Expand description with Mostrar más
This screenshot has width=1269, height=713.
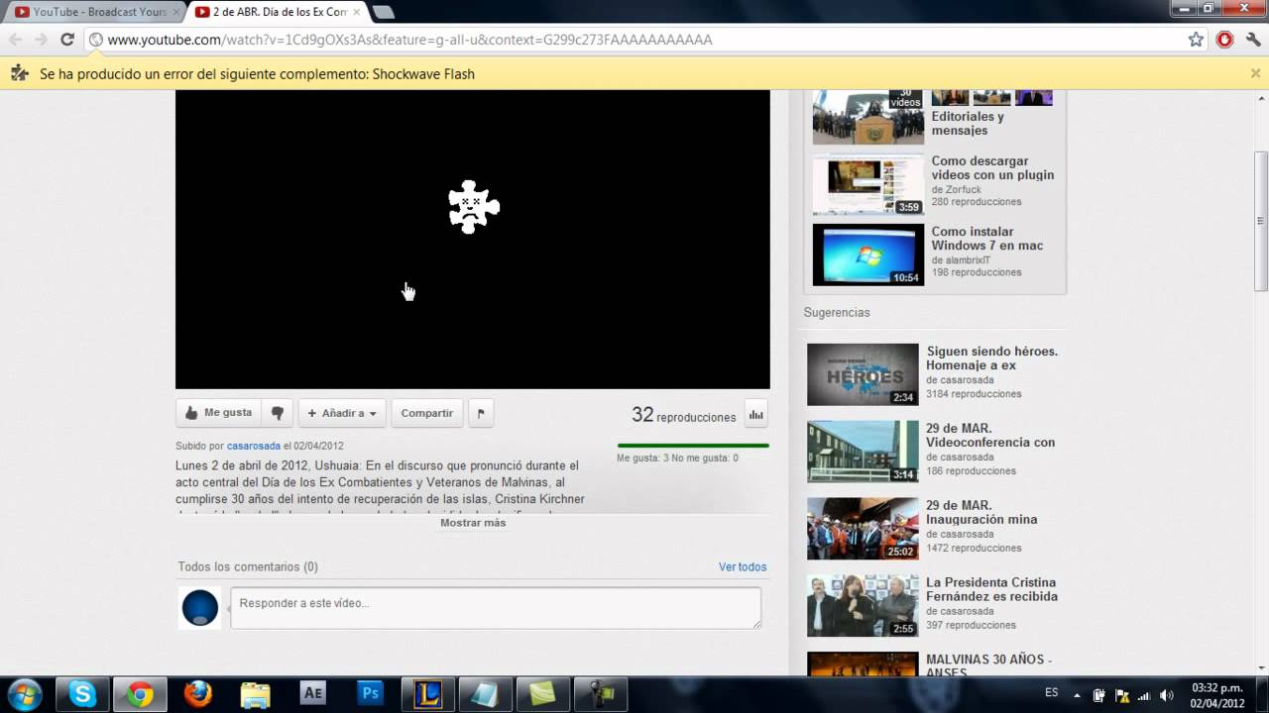(473, 523)
